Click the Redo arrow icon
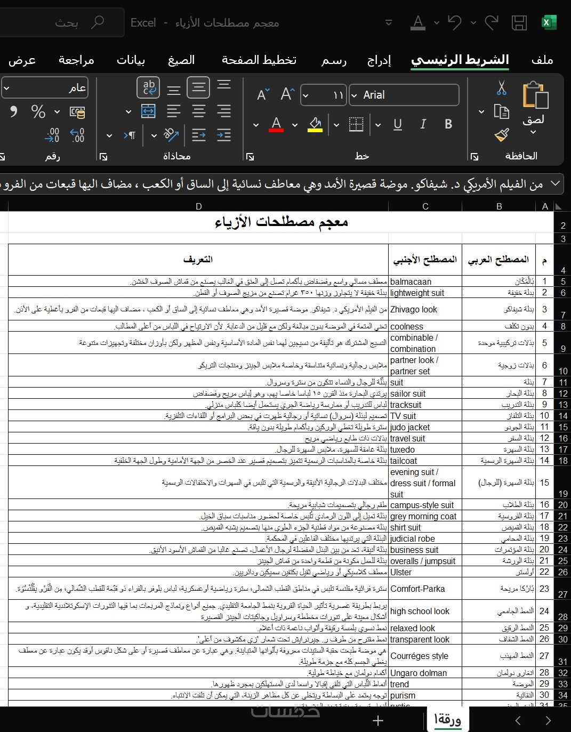The height and width of the screenshot is (732, 571). tap(491, 22)
